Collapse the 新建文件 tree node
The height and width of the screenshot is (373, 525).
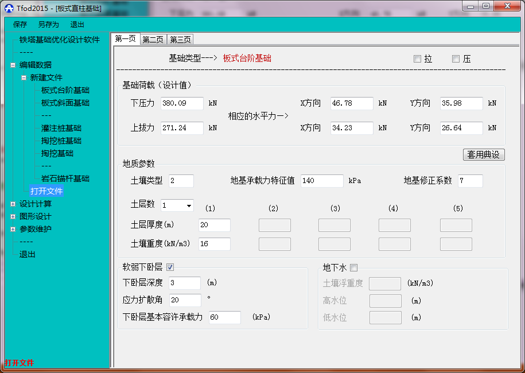[24, 77]
